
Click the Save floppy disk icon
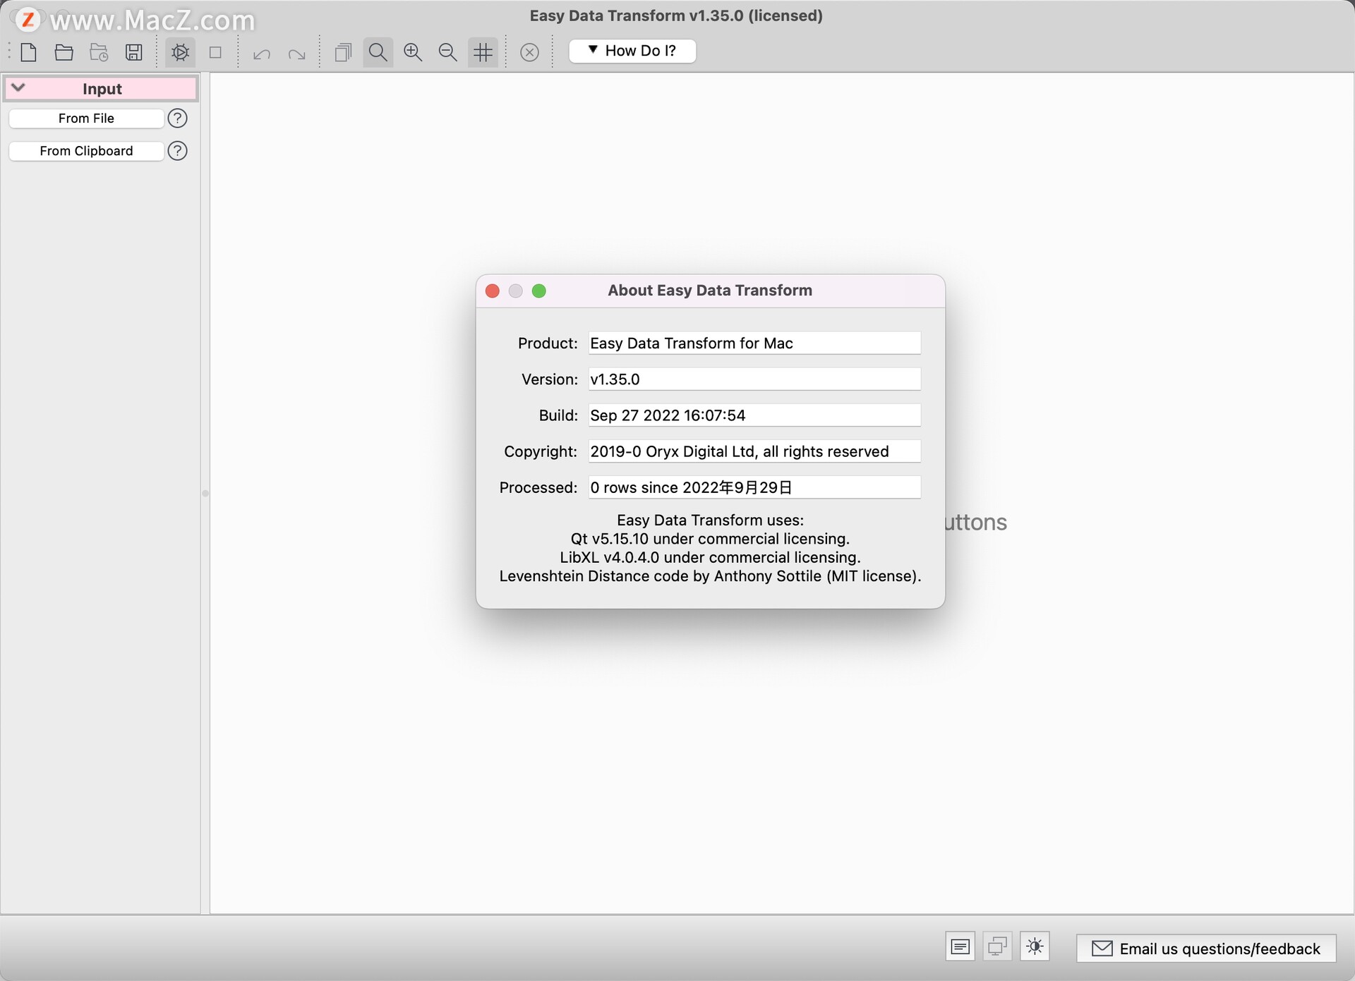point(134,52)
